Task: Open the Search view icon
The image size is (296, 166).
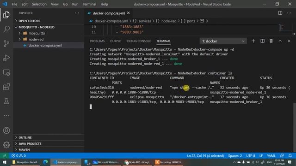Action: (x=6, y=29)
